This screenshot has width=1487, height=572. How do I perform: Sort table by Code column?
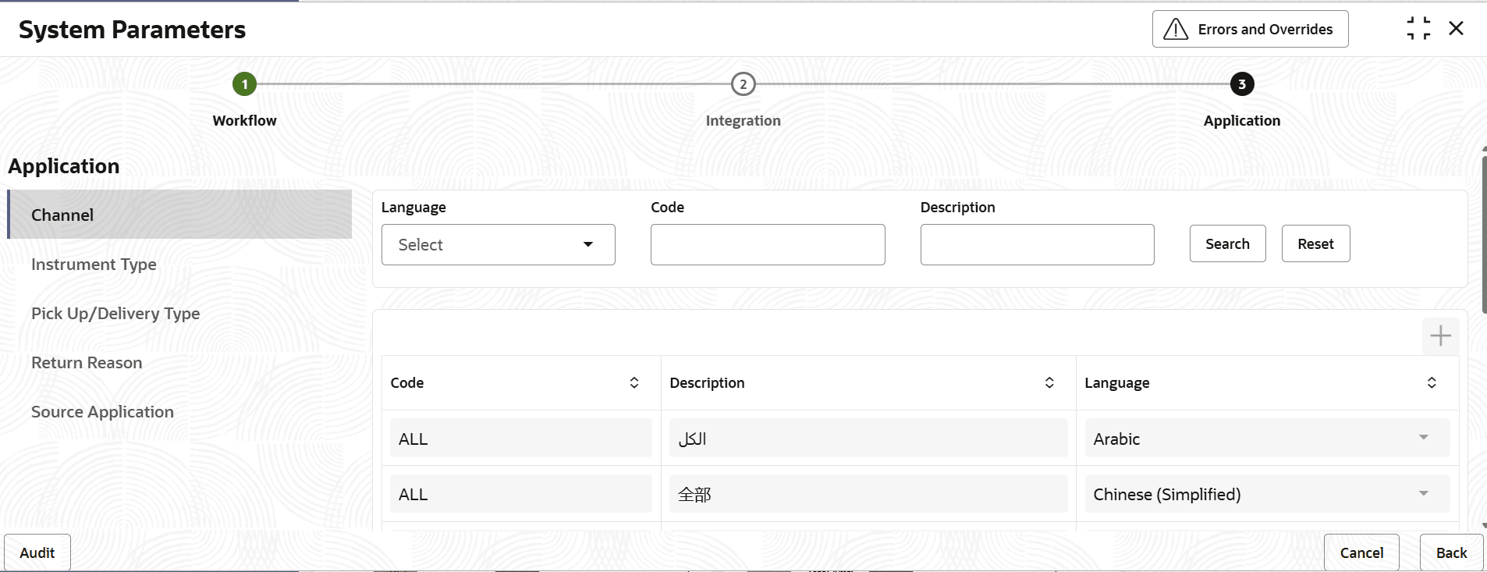[634, 382]
